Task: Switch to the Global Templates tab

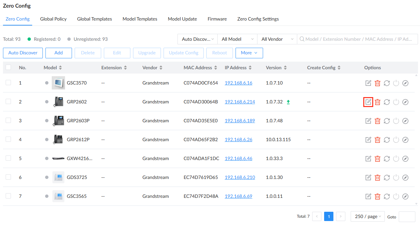Action: click(95, 19)
